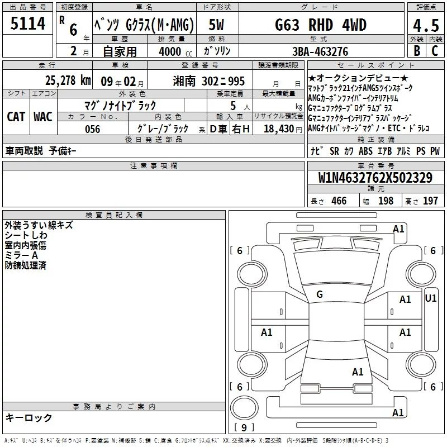Click the standard equipment line ナビ SR カワ ABS

[375, 151]
